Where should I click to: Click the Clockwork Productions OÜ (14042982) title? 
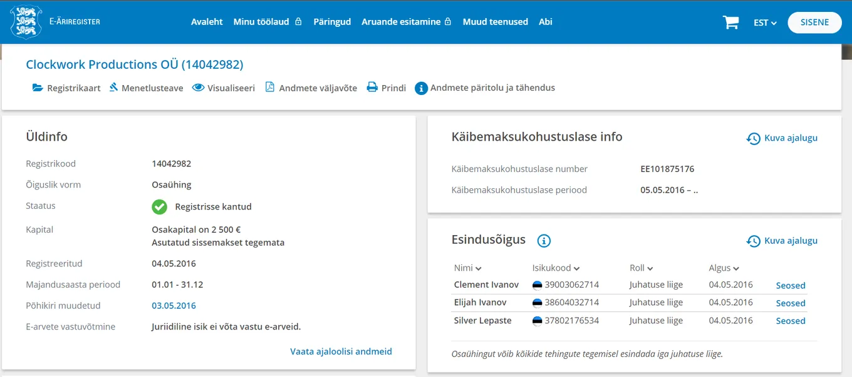pos(135,64)
